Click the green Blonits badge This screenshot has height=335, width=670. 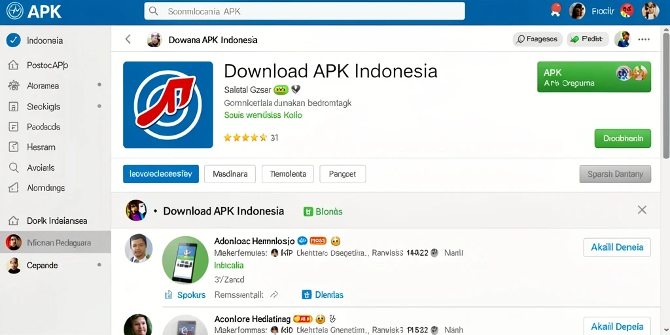(x=323, y=211)
